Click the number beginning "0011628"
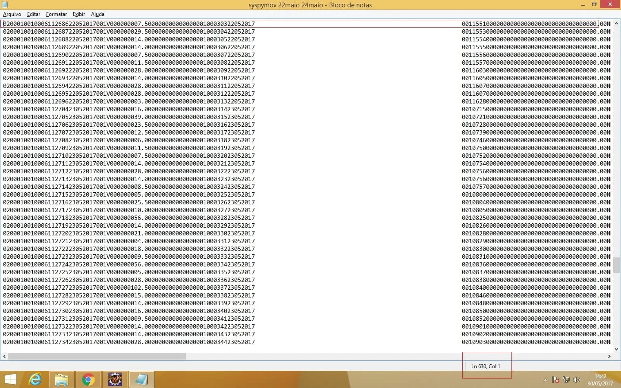The width and height of the screenshot is (621, 388). point(536,101)
